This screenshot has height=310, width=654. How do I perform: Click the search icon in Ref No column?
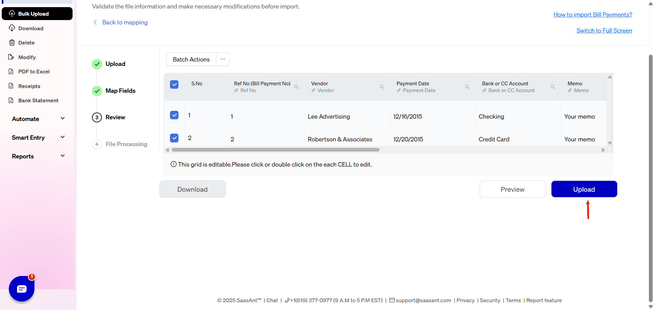point(296,87)
